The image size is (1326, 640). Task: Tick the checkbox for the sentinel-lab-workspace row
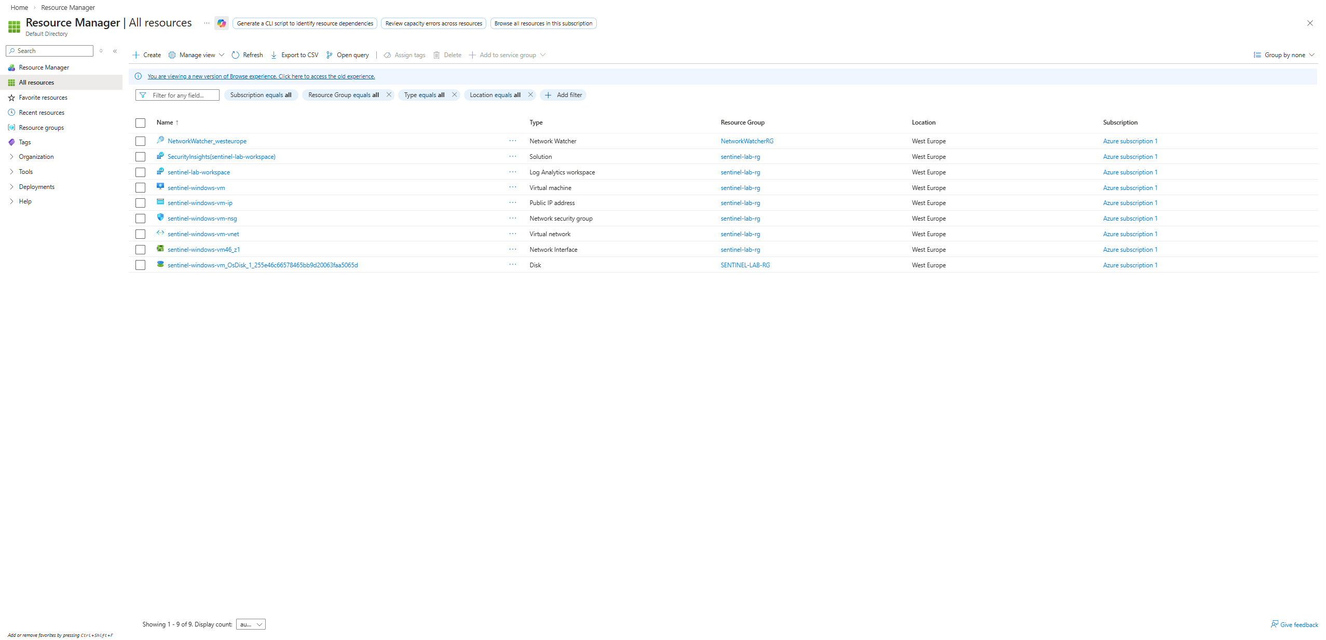140,172
